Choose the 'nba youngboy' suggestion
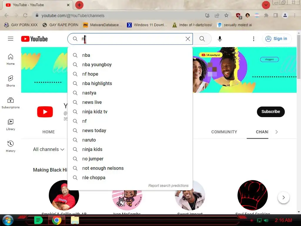The height and width of the screenshot is (226, 301). [x=130, y=64]
